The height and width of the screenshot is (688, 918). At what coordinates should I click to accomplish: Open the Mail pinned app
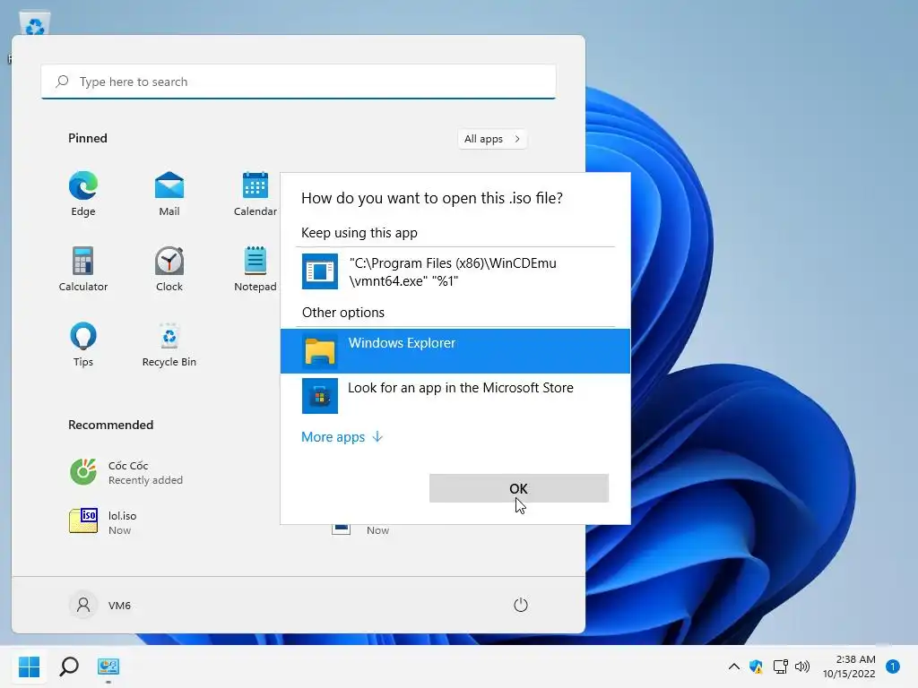(x=169, y=194)
